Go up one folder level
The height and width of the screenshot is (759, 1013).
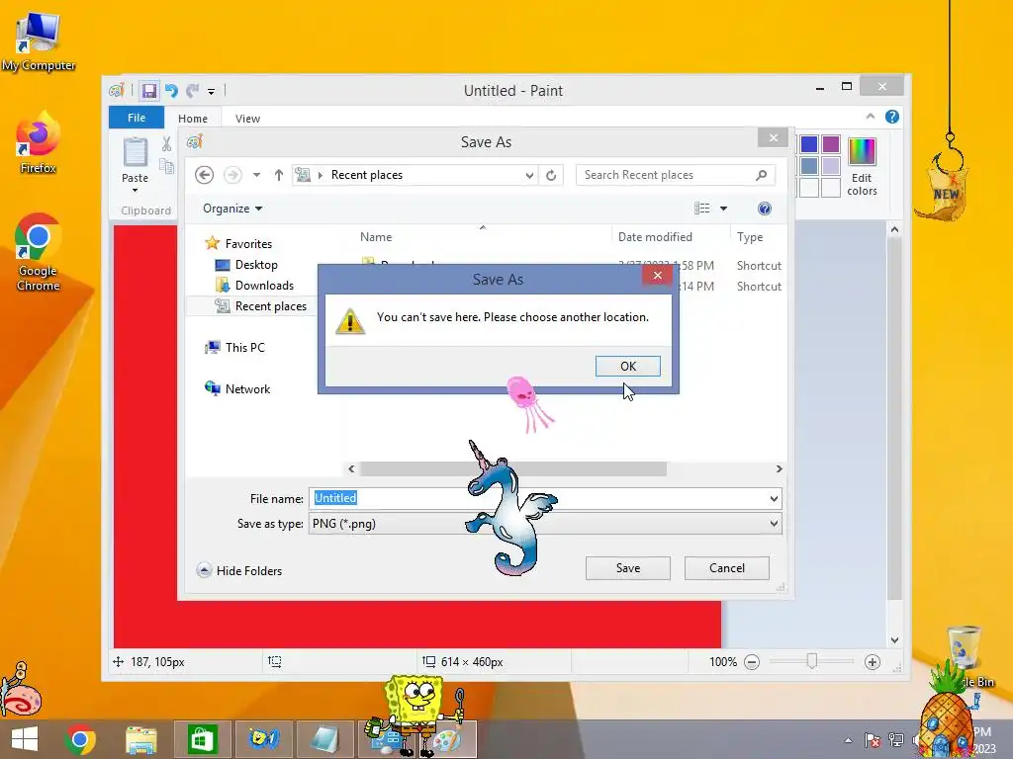pyautogui.click(x=278, y=175)
